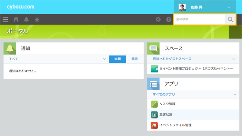Switch to 既読 notifications

[x=135, y=59]
